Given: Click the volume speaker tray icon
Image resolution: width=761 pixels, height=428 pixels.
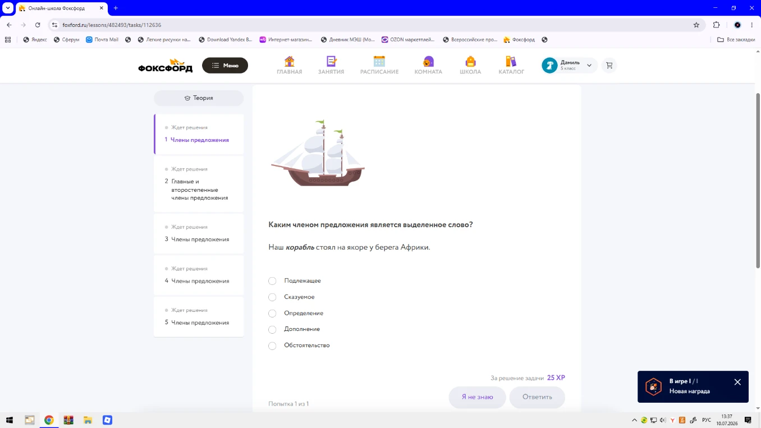Looking at the screenshot, I should pos(663,420).
